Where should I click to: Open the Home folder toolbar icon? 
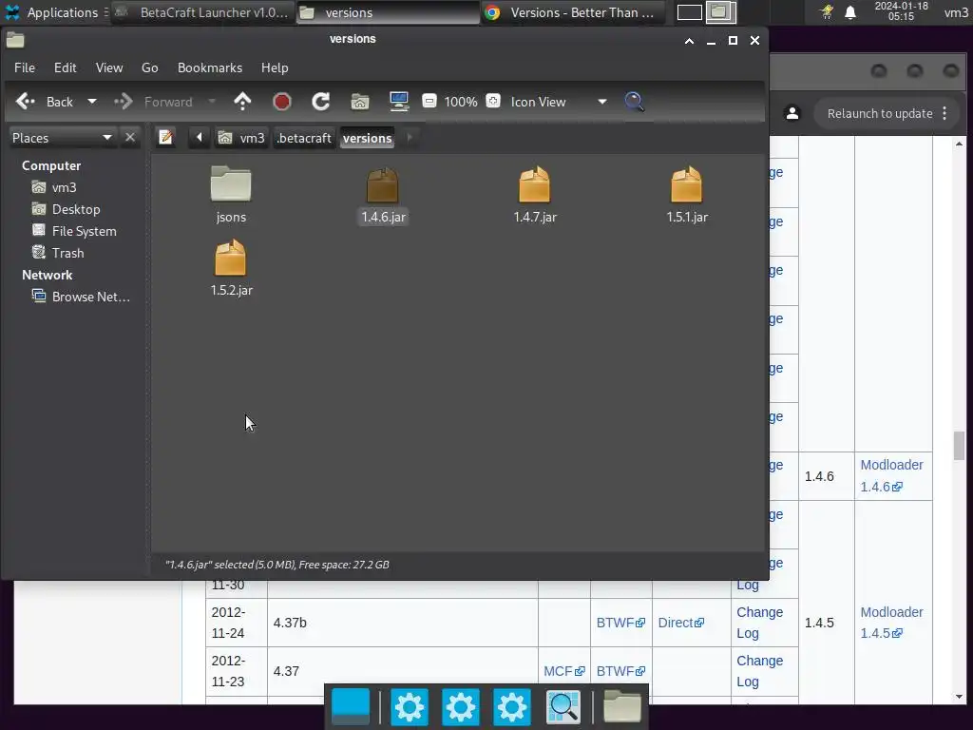coord(360,101)
